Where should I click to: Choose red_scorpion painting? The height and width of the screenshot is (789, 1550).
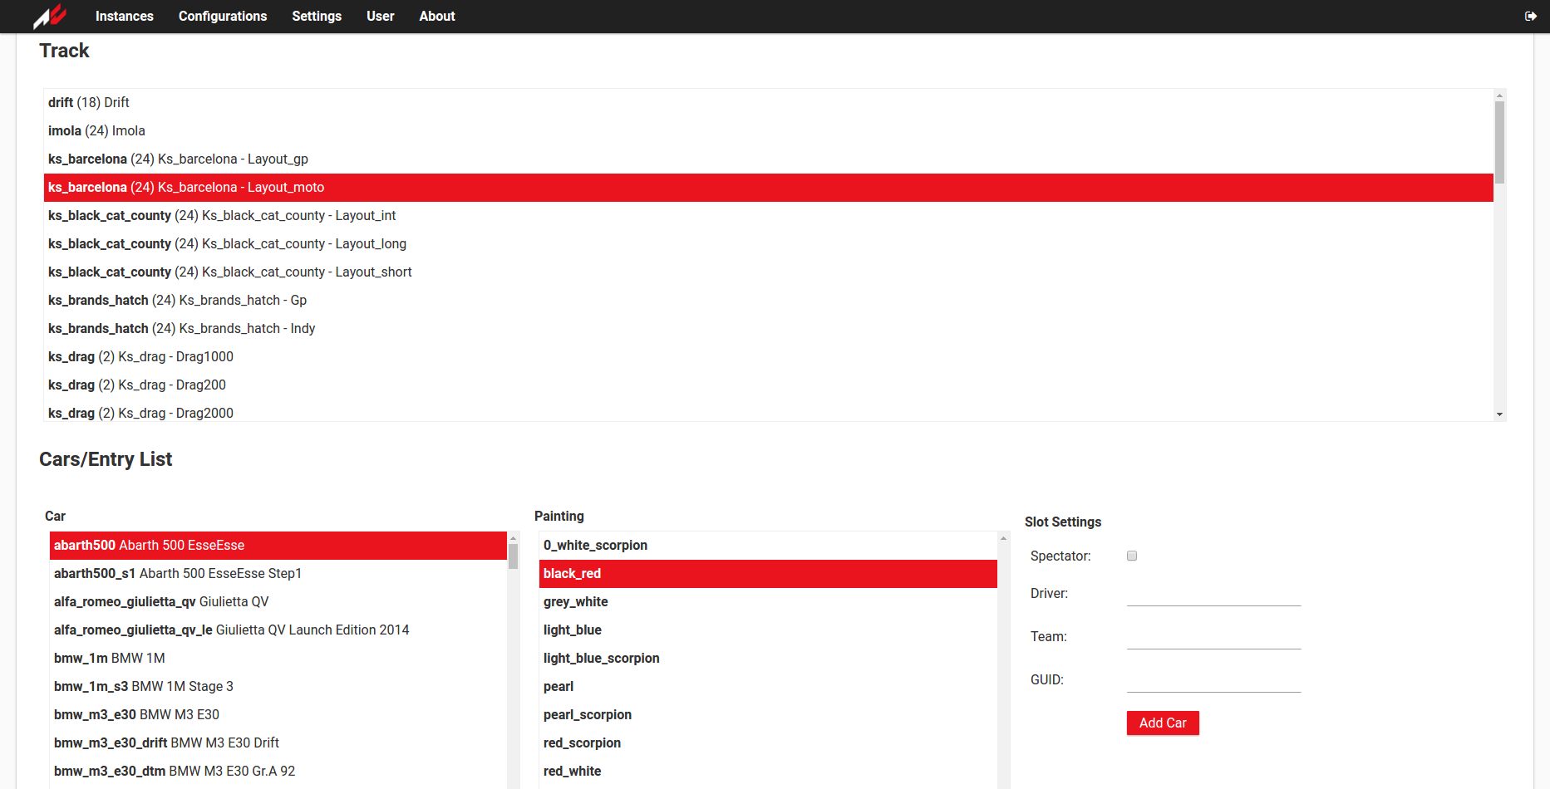point(769,743)
